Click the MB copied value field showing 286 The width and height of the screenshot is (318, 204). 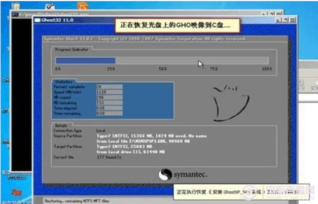[x=110, y=97]
